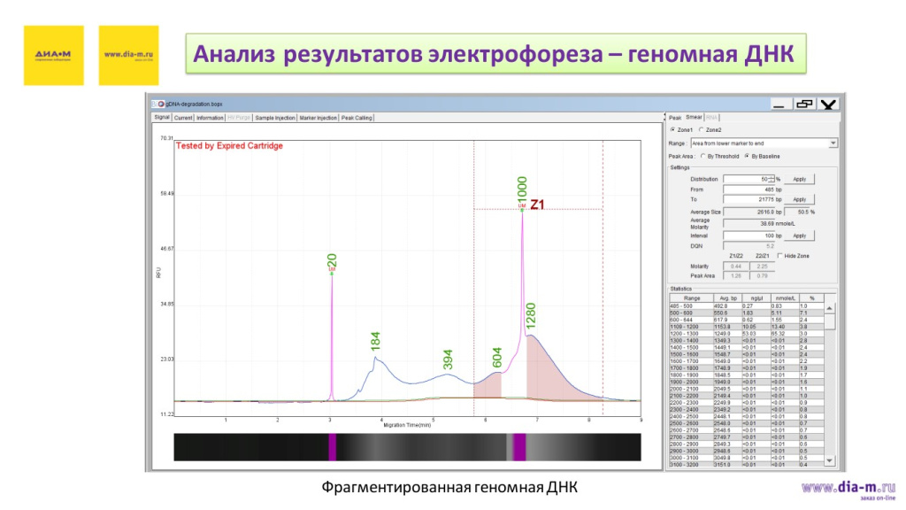Select the Zone2 radio button

[701, 130]
